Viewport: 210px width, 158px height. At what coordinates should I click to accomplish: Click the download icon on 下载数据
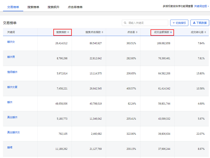point(194,23)
